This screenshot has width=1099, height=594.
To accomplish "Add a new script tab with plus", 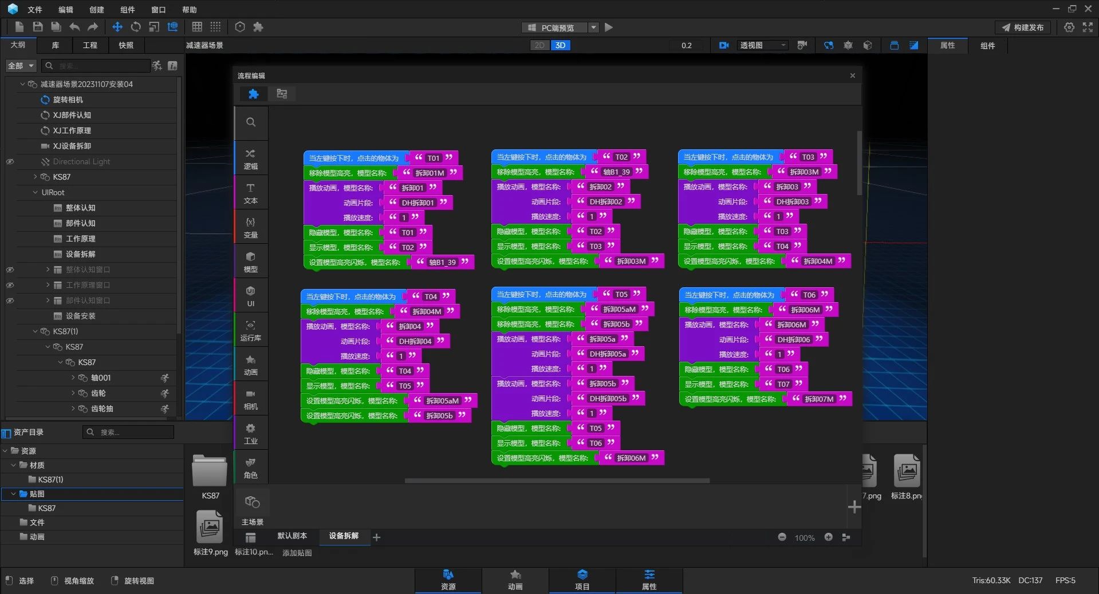I will coord(377,537).
